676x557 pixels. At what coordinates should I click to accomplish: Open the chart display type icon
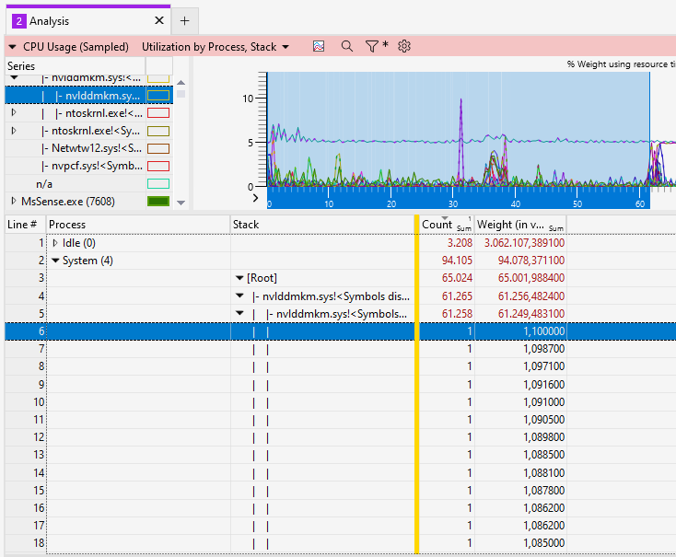tap(319, 46)
